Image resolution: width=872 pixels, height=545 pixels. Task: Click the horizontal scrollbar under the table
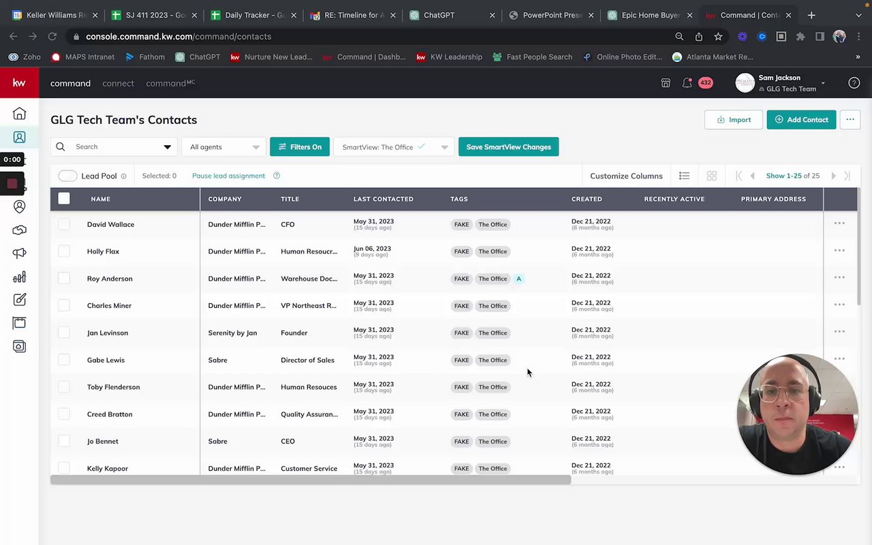[x=311, y=480]
